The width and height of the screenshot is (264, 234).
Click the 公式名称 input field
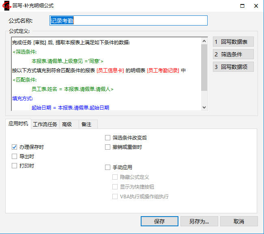(x=128, y=21)
